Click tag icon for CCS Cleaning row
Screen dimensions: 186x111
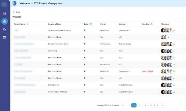[x=85, y=85]
